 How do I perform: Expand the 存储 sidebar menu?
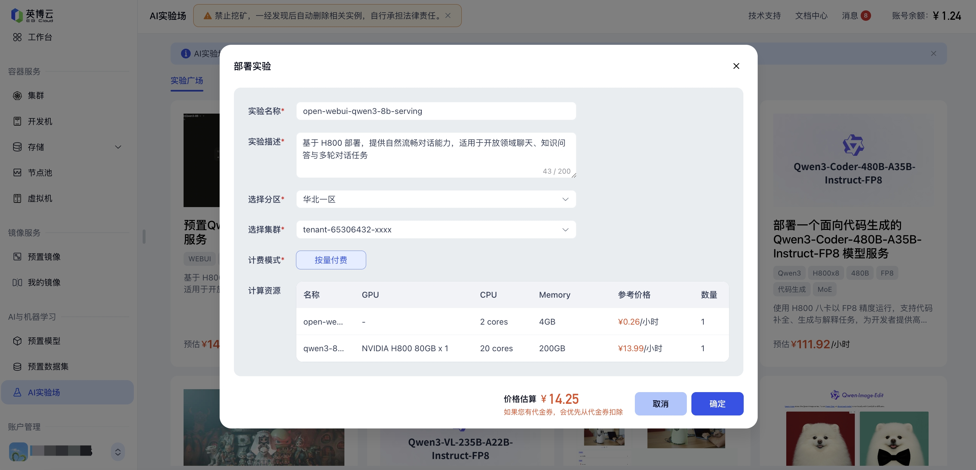pos(118,147)
